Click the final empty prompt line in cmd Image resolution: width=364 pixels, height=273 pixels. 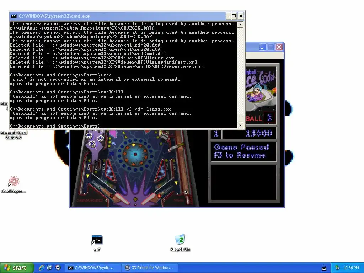point(55,126)
